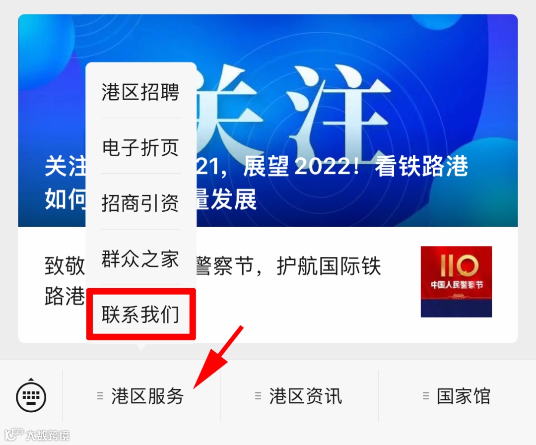Click the menu-lines icon beside 港区资讯
The height and width of the screenshot is (445, 536).
click(x=258, y=396)
